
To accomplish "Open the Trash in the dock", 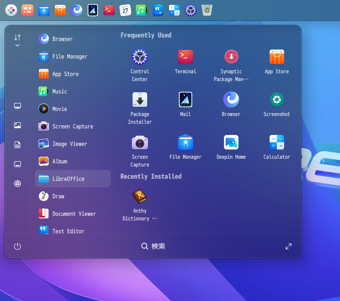I will point(207,10).
